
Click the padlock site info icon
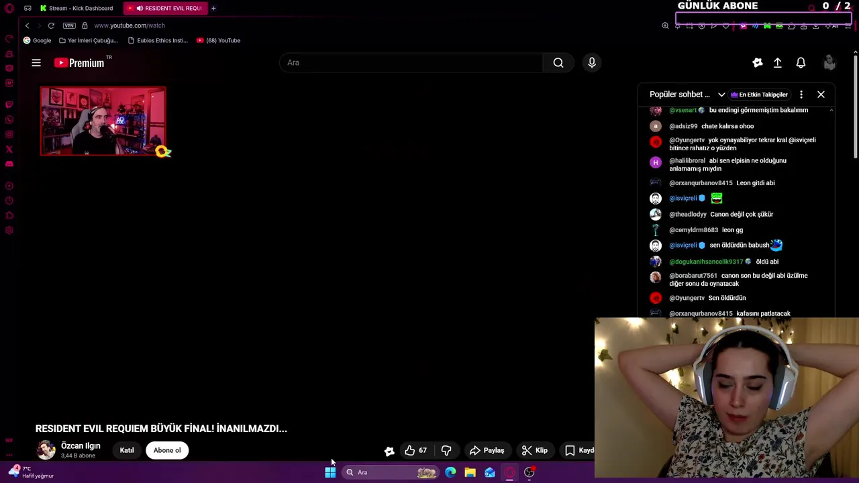[85, 25]
